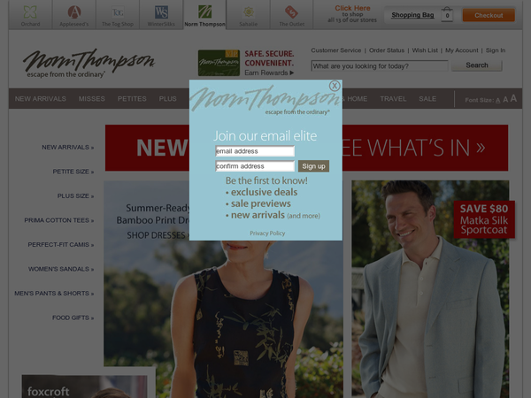Screen dimensions: 531x398
Task: Switch to The Tog Shop tab
Action: click(118, 15)
